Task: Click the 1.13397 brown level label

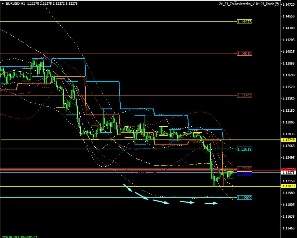Action: coord(245,95)
